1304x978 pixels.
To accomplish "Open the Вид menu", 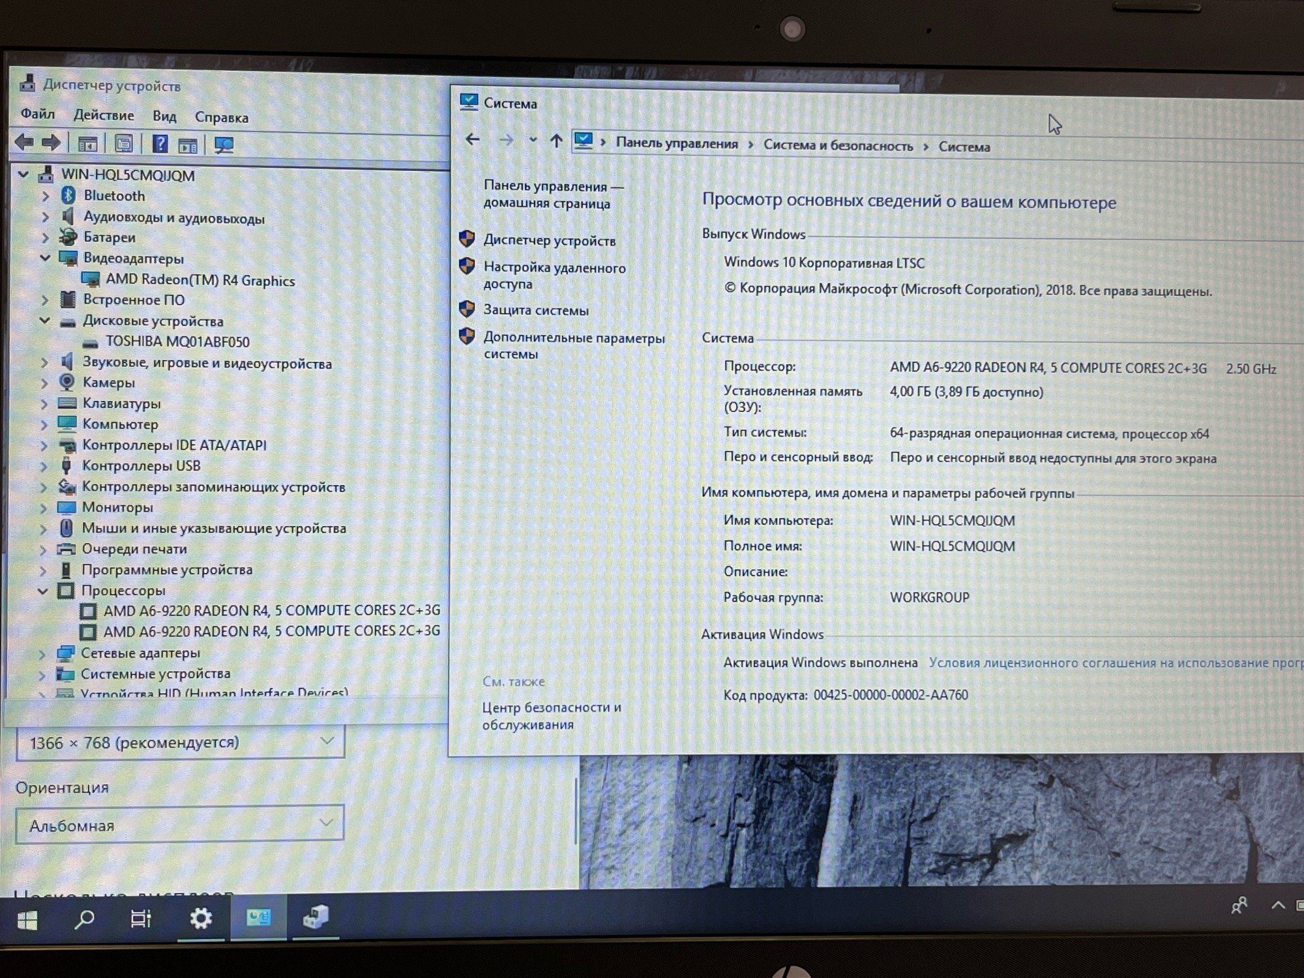I will point(164,116).
